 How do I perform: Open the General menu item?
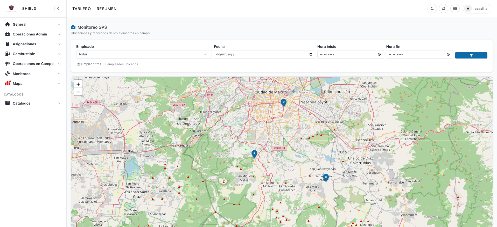click(33, 24)
